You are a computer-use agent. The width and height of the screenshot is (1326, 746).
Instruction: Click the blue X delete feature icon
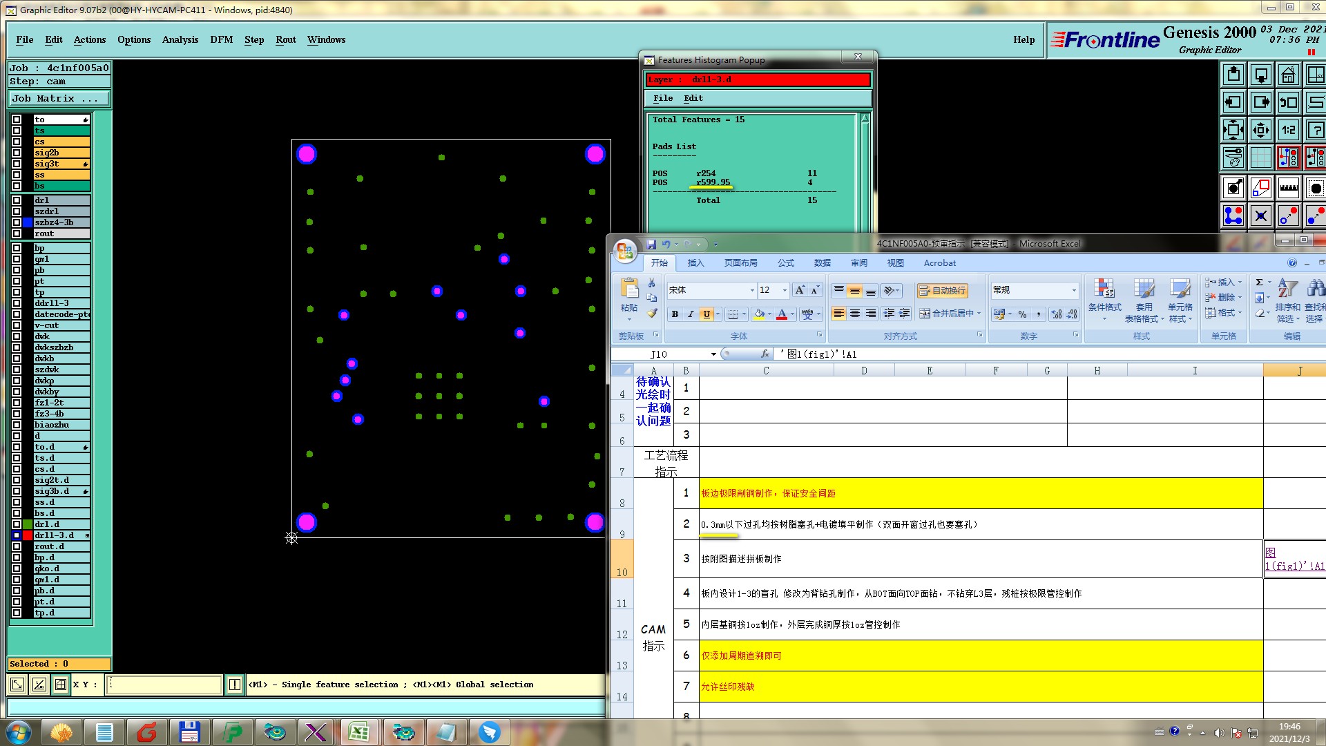(1260, 216)
